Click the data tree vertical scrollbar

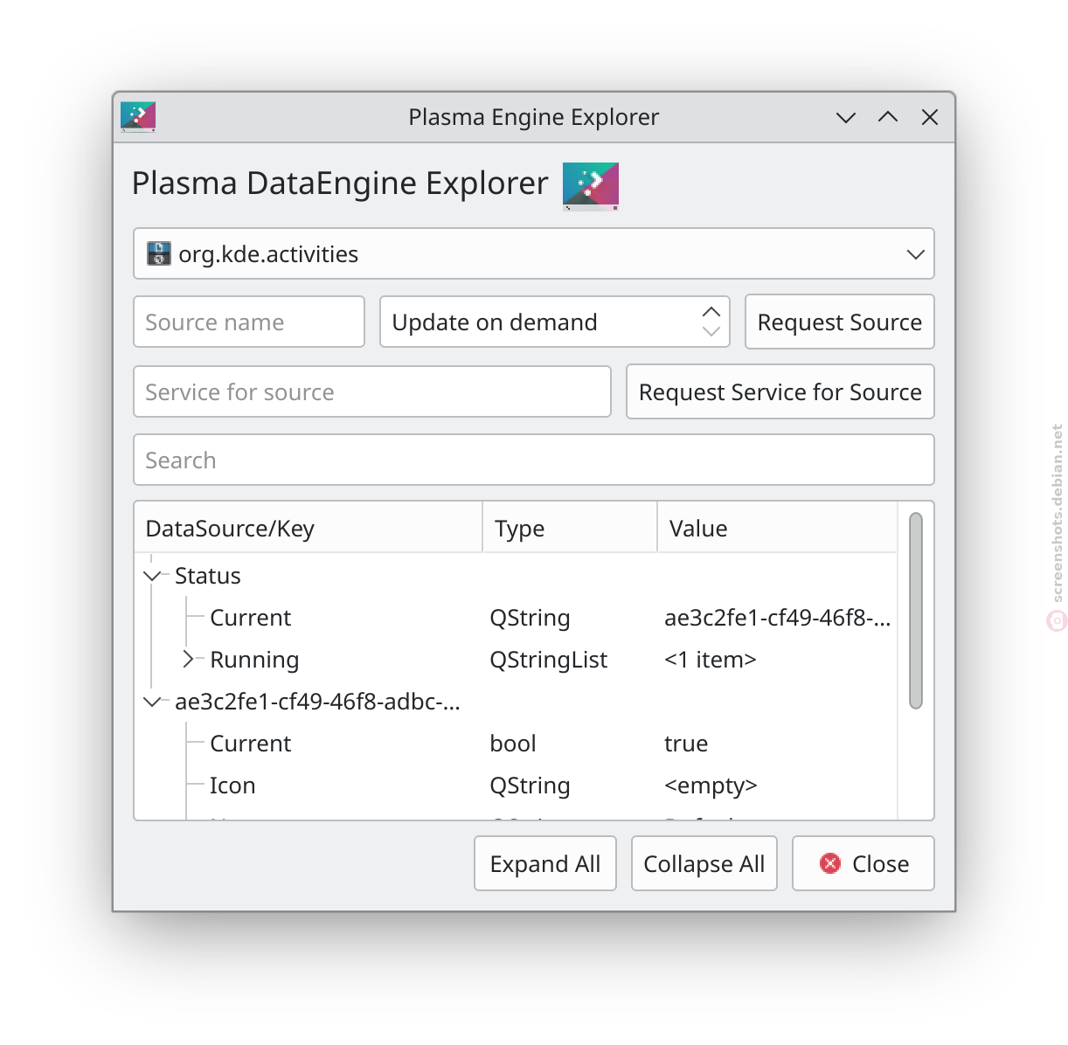(x=916, y=611)
